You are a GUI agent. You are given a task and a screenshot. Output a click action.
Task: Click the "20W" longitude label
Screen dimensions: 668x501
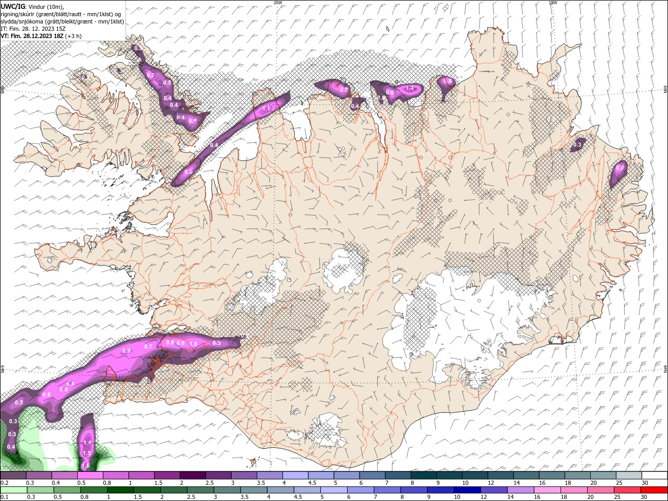tap(278, 3)
